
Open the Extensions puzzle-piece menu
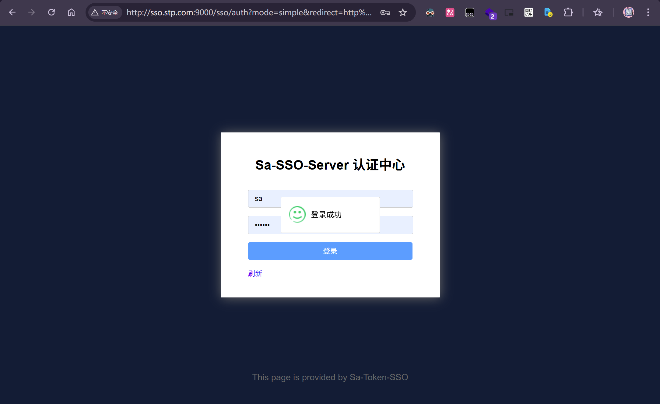[568, 12]
